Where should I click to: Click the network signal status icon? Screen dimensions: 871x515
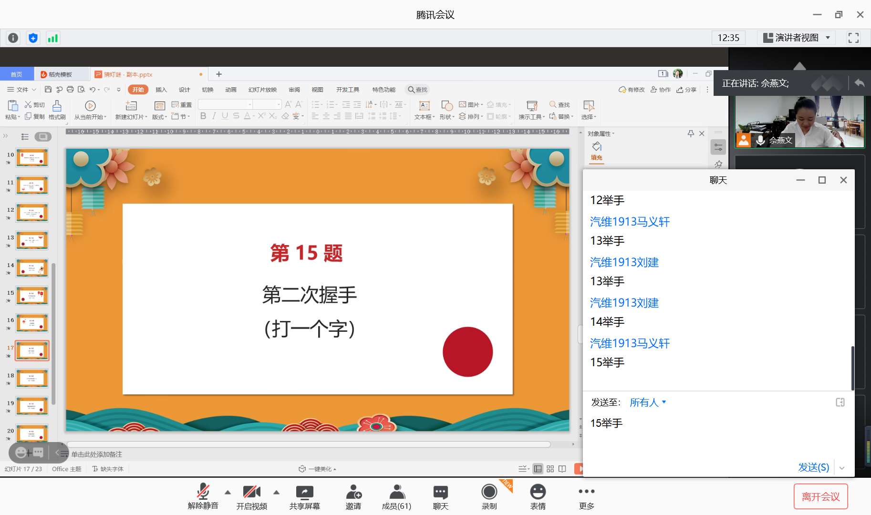coord(52,38)
